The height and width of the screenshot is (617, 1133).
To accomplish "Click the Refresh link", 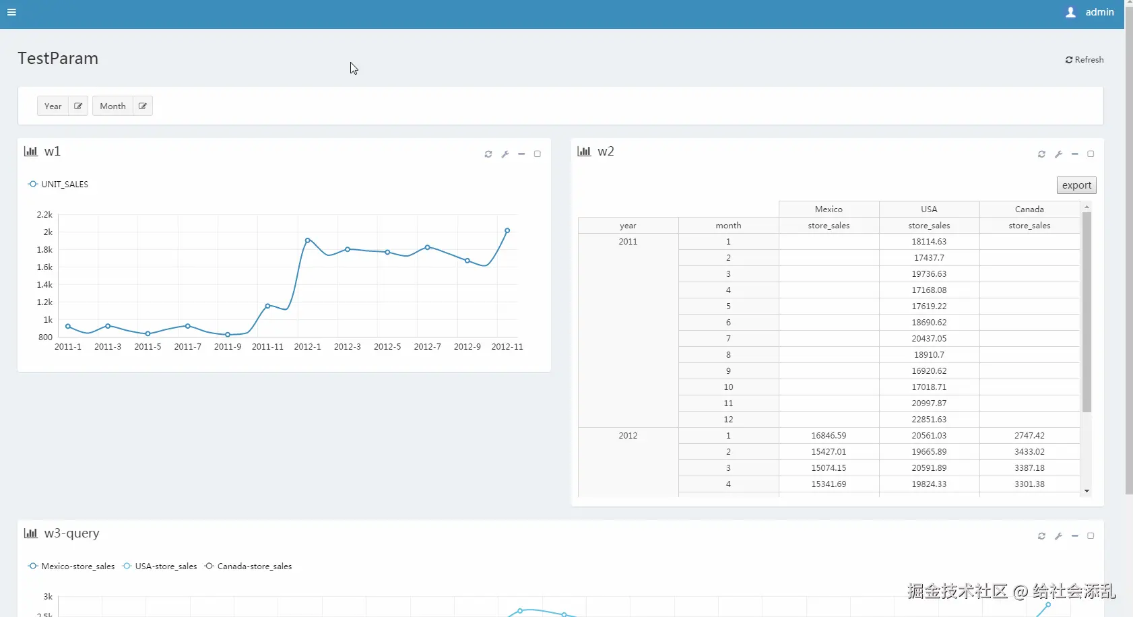I will (1085, 60).
